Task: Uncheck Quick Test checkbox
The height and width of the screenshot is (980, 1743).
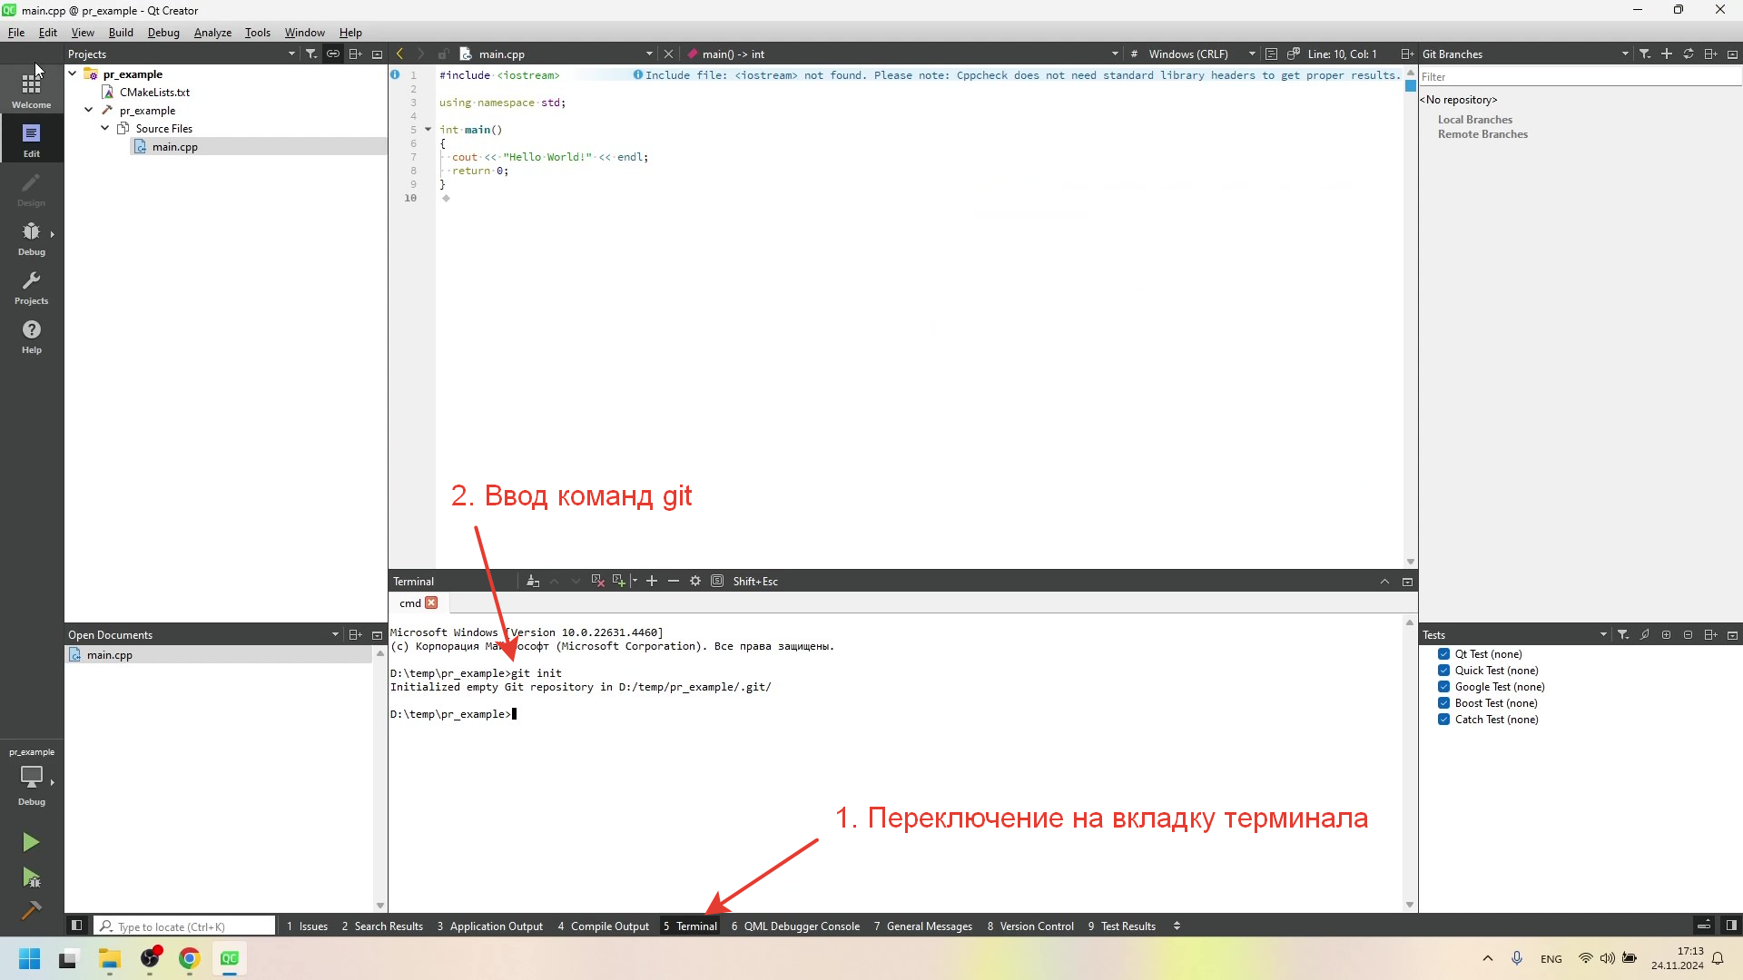Action: 1443,670
